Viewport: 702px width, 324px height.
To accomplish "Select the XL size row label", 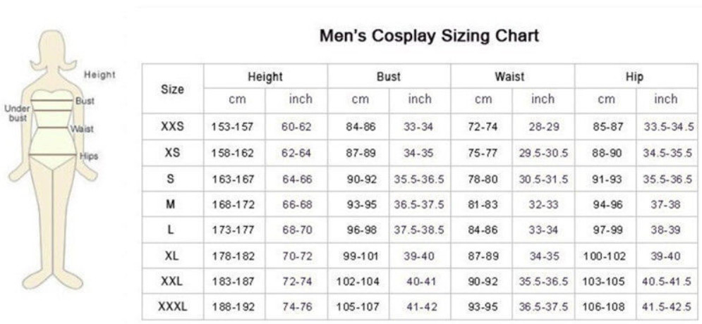I will pos(171,256).
